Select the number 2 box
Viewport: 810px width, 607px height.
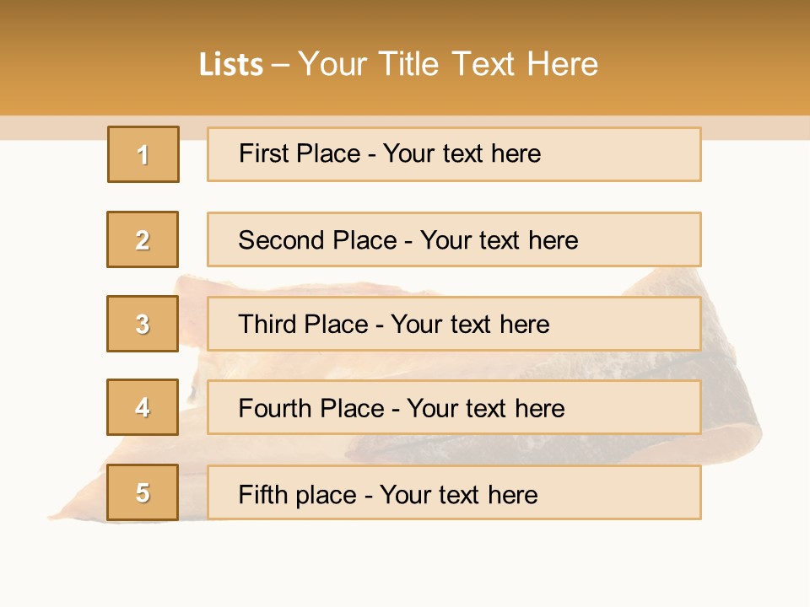tap(143, 239)
